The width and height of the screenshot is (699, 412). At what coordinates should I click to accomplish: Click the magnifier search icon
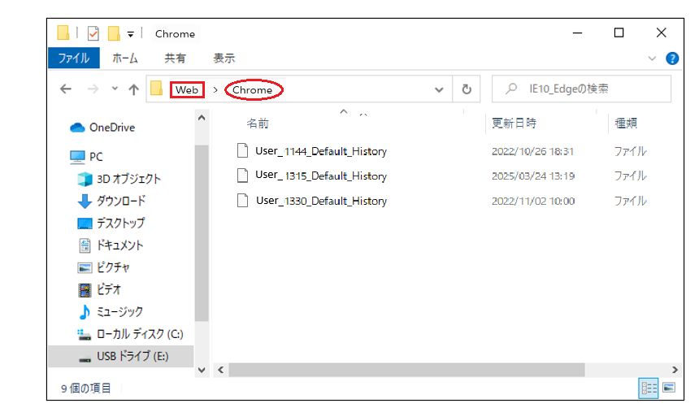(x=511, y=89)
